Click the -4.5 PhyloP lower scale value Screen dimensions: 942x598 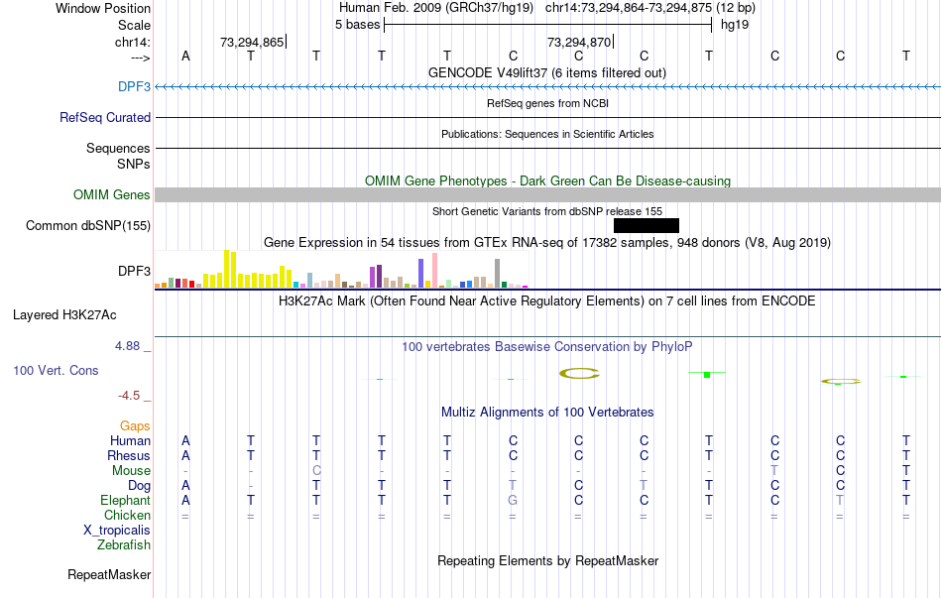[129, 396]
